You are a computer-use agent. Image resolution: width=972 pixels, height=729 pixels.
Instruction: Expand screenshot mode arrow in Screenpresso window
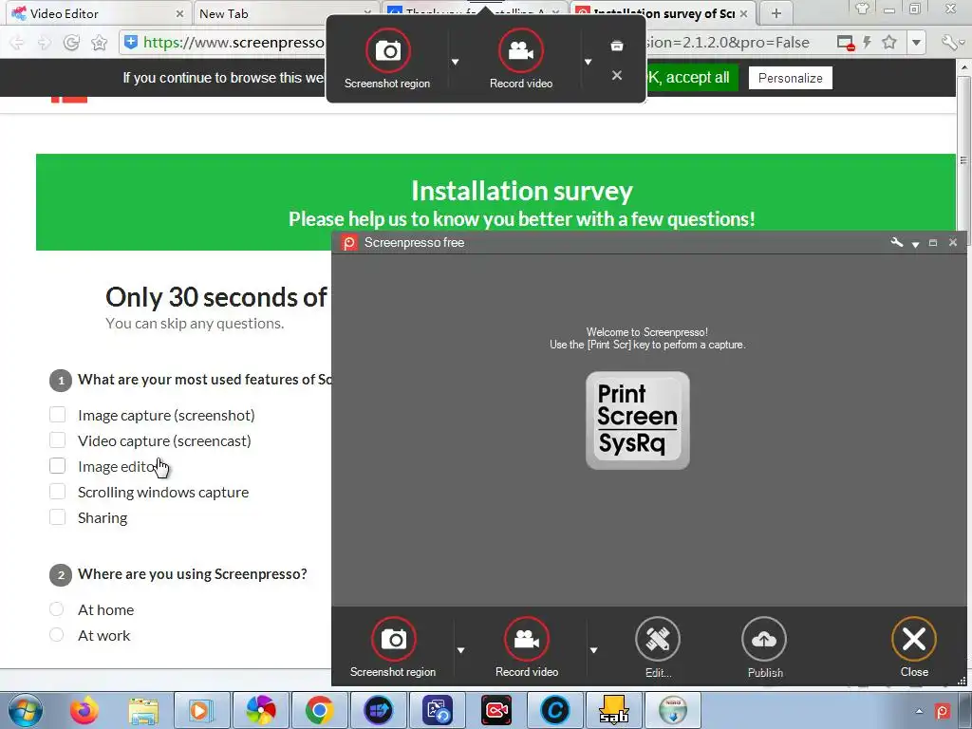[x=460, y=650]
